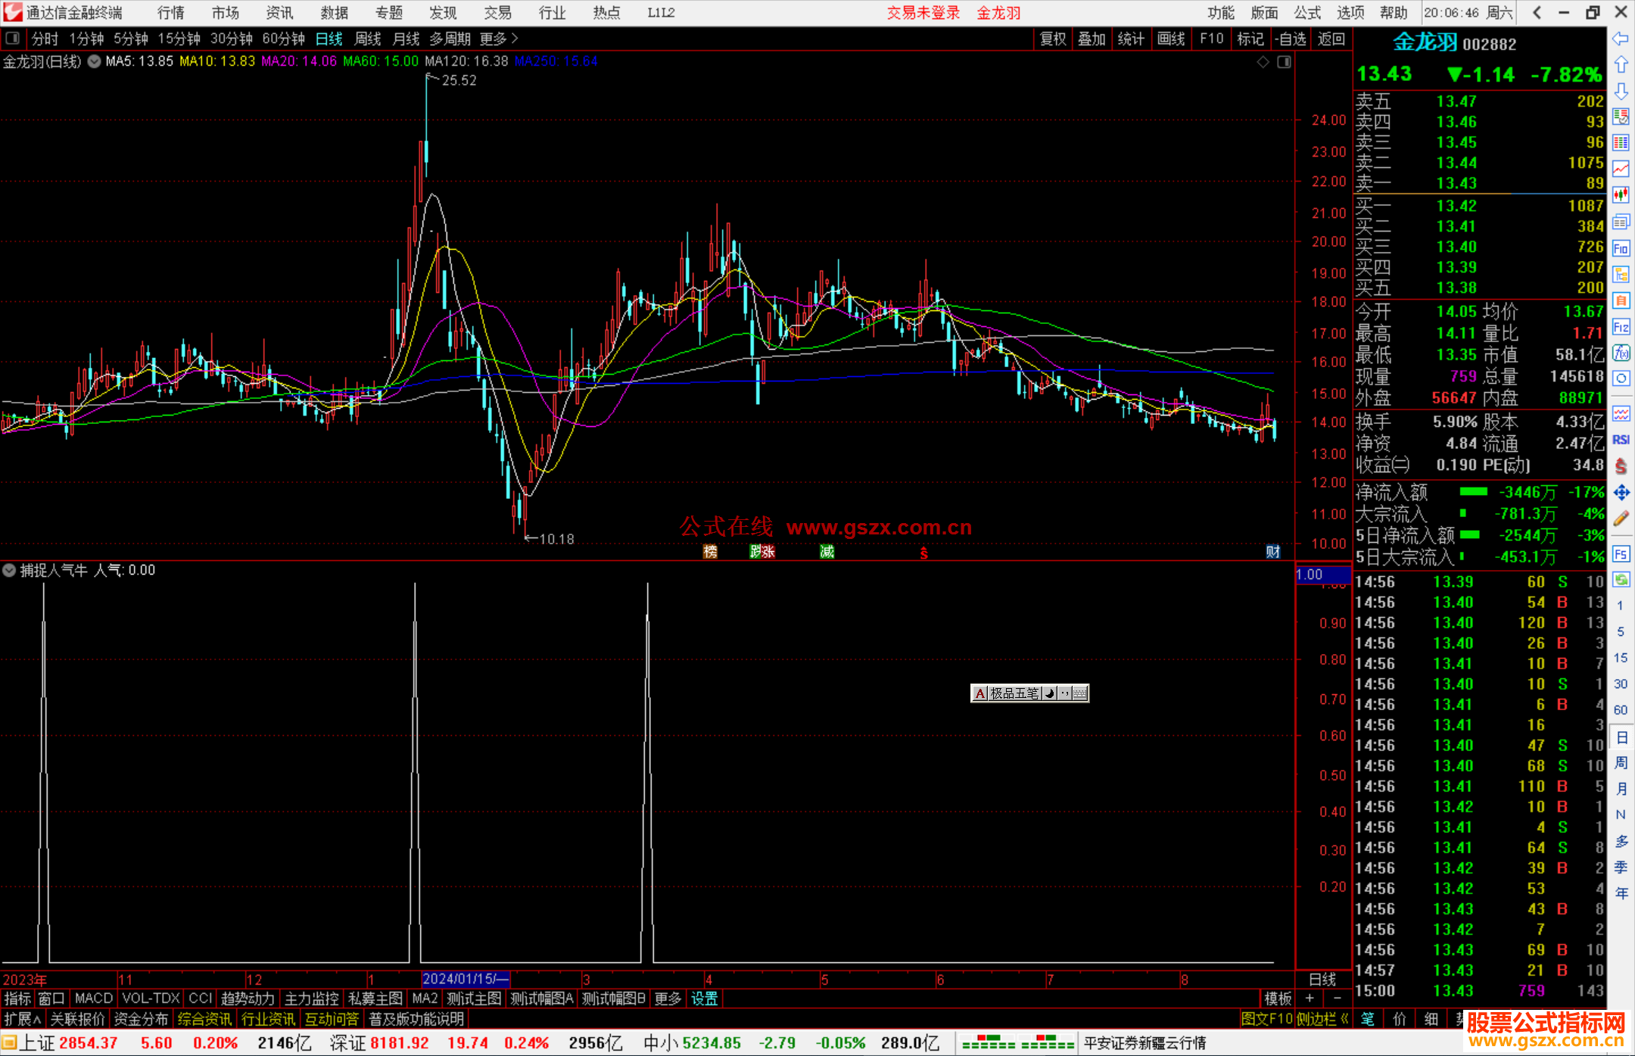Click the 设置 indicator settings link
Image resolution: width=1635 pixels, height=1056 pixels.
(x=704, y=998)
